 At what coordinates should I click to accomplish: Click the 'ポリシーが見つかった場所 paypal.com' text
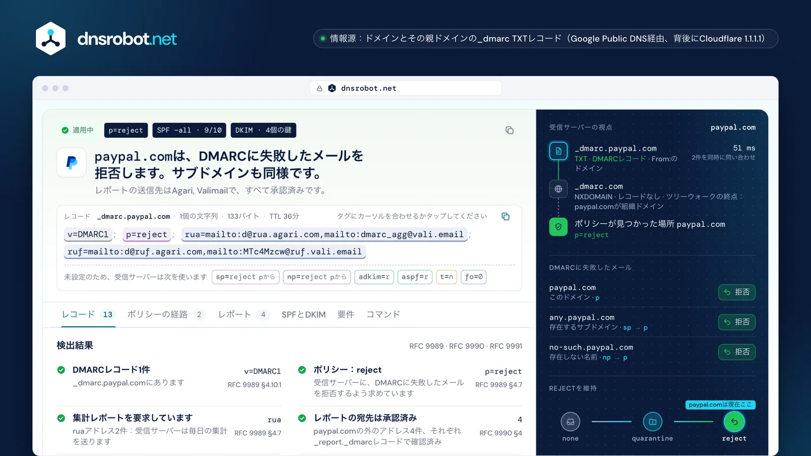[650, 224]
